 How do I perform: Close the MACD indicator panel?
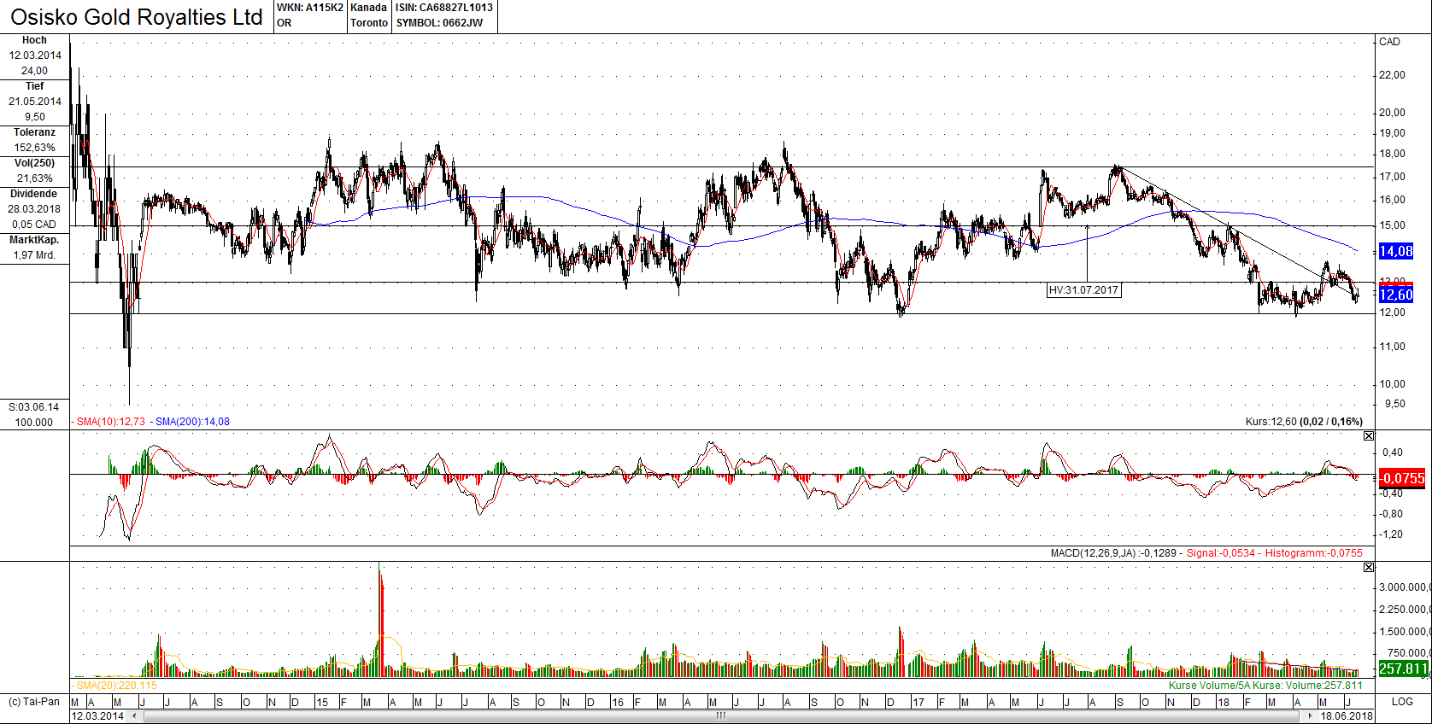coord(1369,435)
